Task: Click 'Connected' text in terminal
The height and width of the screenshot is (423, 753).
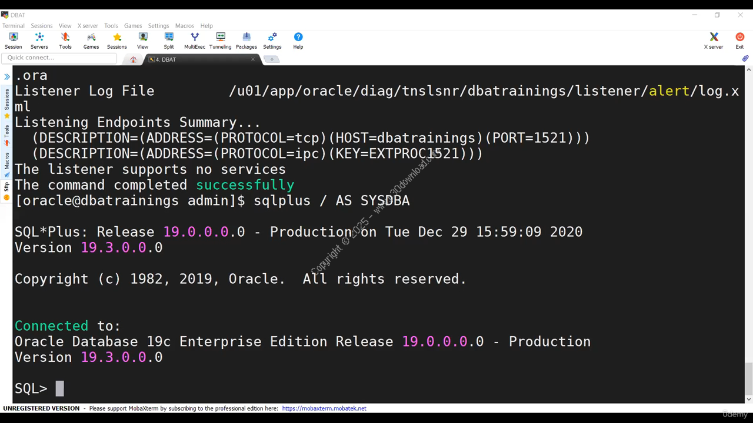Action: pyautogui.click(x=51, y=325)
